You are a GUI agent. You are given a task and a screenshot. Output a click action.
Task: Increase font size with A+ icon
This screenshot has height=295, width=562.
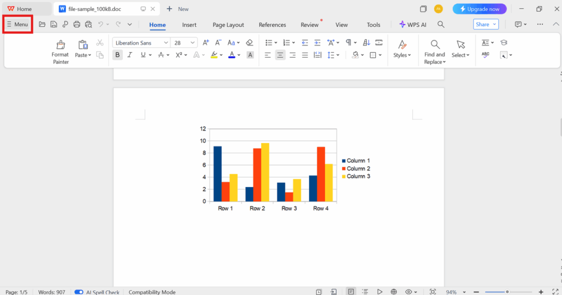(206, 43)
